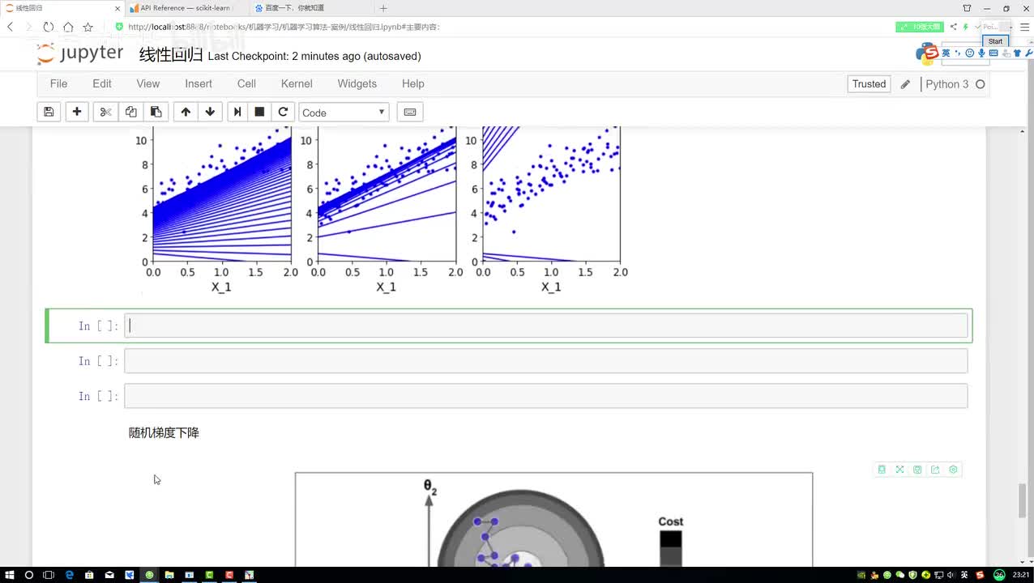Save and checkpoint the notebook
1034x583 pixels.
[x=49, y=112]
